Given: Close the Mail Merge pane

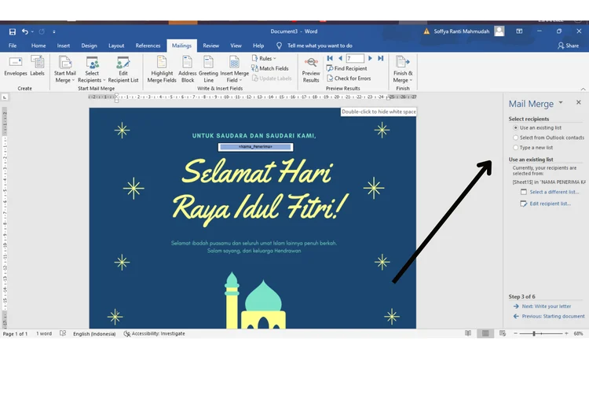Looking at the screenshot, I should [579, 102].
